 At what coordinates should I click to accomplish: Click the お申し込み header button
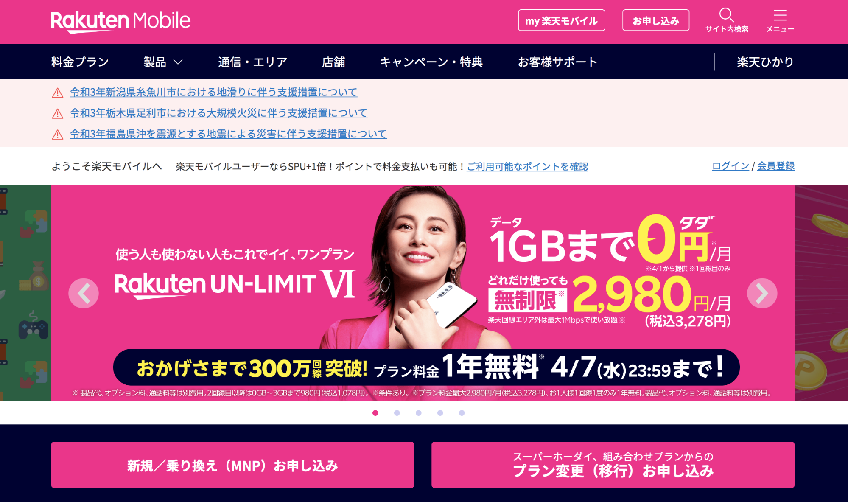point(656,20)
